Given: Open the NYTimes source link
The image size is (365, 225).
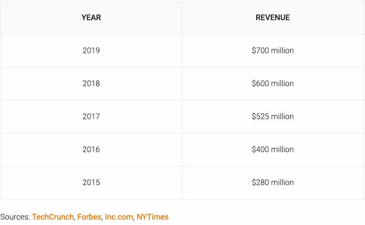Looking at the screenshot, I should [x=153, y=217].
